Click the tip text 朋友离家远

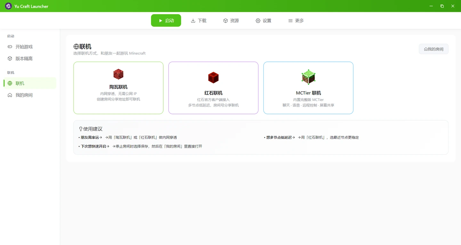(x=90, y=137)
